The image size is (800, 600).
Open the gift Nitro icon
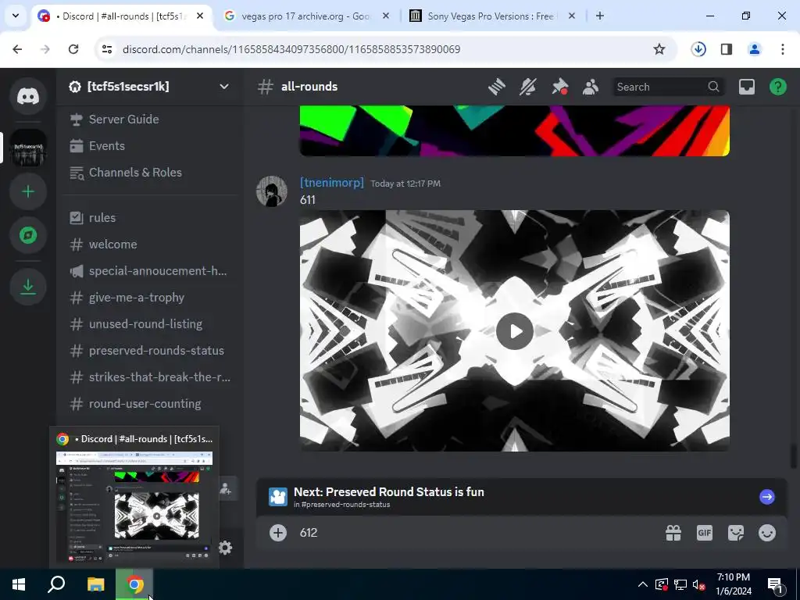pos(673,533)
